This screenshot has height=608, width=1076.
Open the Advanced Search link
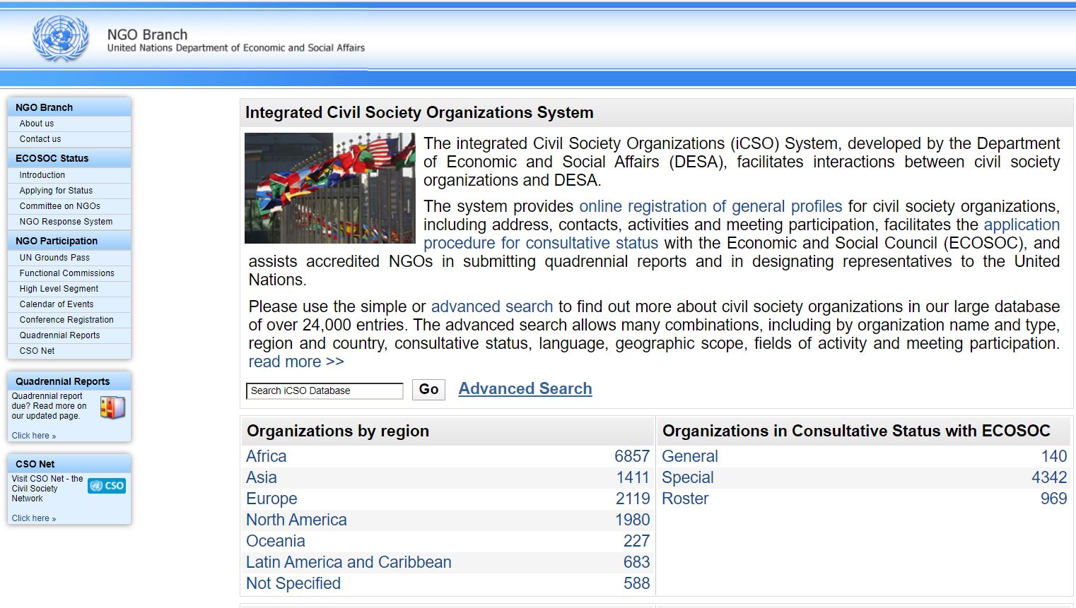coord(525,389)
